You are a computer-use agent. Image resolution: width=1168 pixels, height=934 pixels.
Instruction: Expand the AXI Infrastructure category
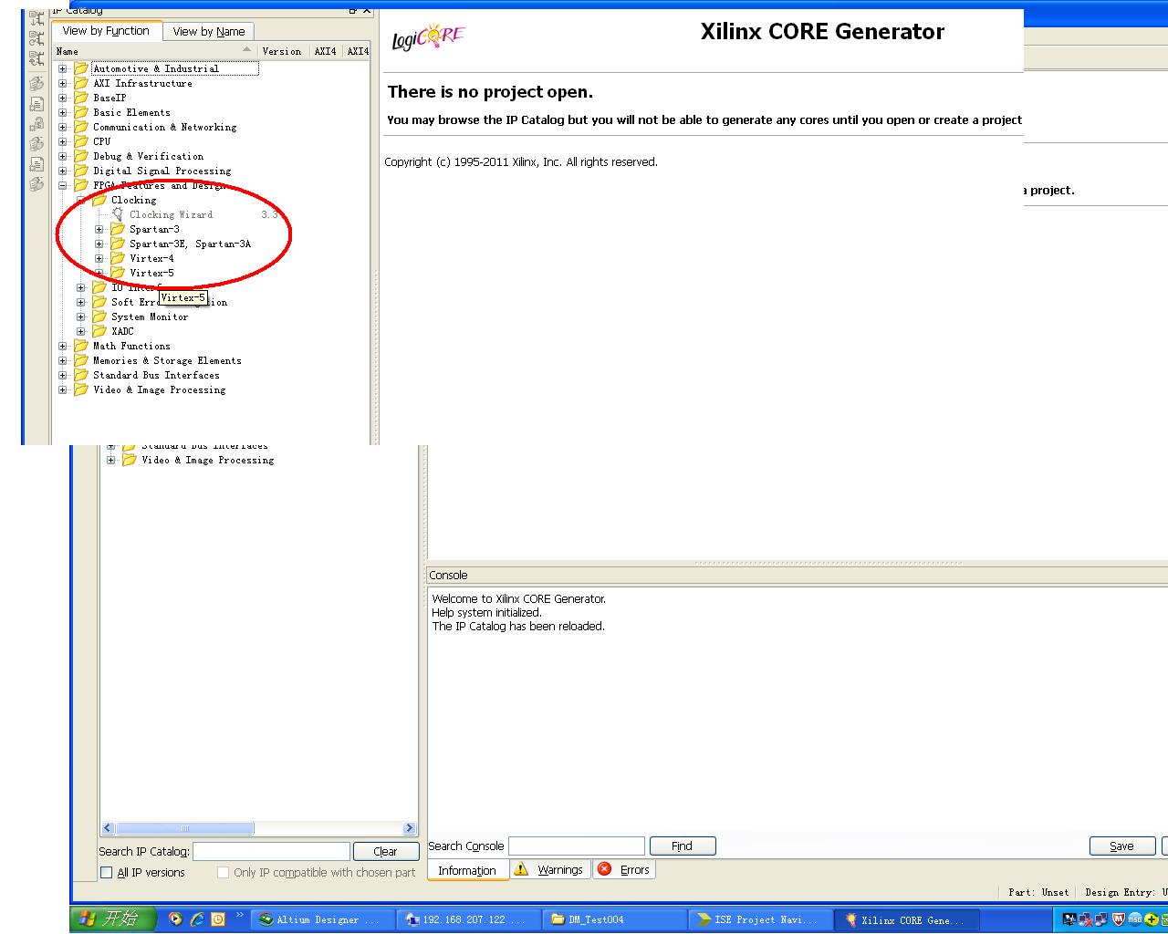[62, 83]
